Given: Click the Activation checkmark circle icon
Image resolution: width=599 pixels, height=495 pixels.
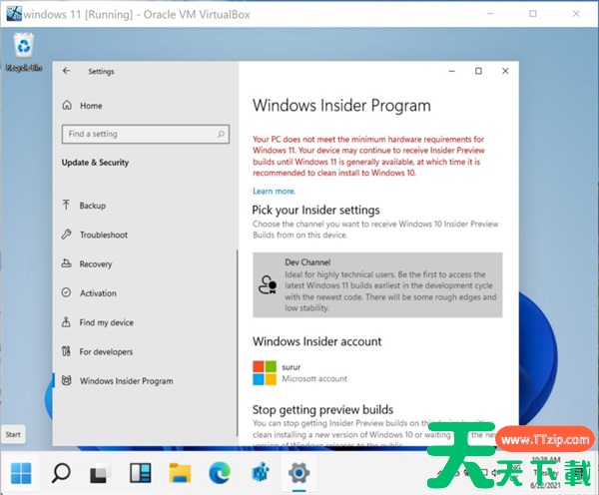Looking at the screenshot, I should pos(67,292).
